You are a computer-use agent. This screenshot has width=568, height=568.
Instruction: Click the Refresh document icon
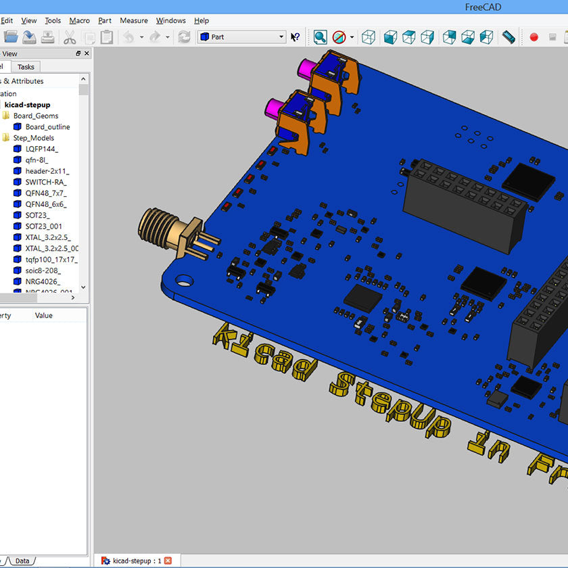pyautogui.click(x=184, y=37)
